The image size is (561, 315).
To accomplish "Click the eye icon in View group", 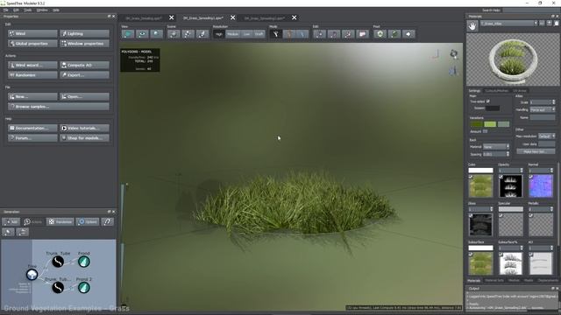I will point(142,34).
